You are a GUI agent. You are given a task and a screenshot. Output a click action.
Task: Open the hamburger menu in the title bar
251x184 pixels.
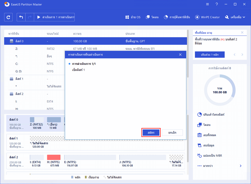pyautogui.click(x=208, y=4)
